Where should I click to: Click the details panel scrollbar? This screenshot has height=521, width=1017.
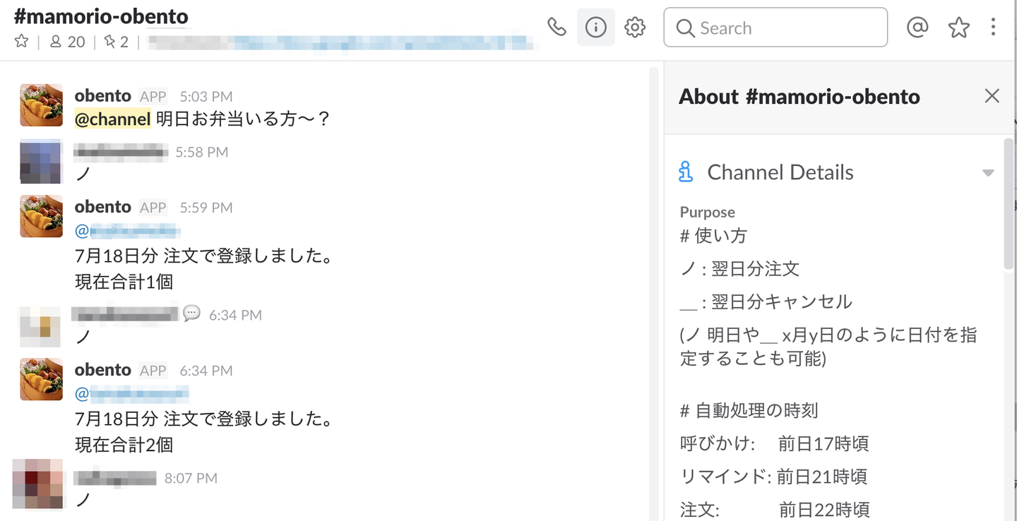pyautogui.click(x=1008, y=205)
